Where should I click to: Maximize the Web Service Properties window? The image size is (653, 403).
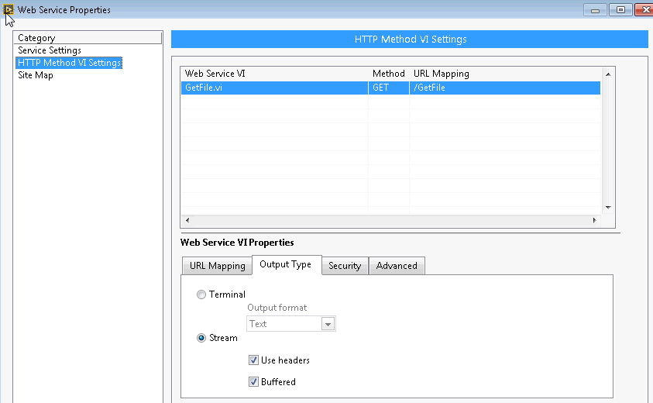click(x=620, y=10)
